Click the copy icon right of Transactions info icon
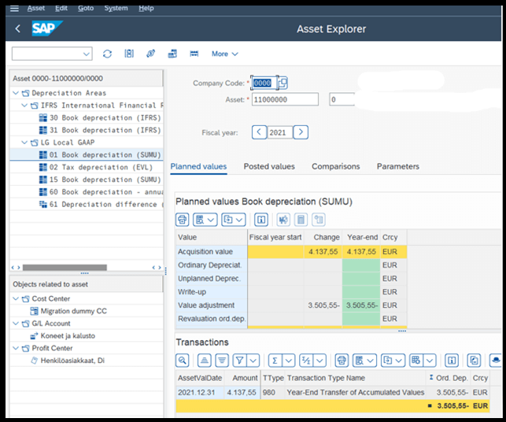 [474, 361]
